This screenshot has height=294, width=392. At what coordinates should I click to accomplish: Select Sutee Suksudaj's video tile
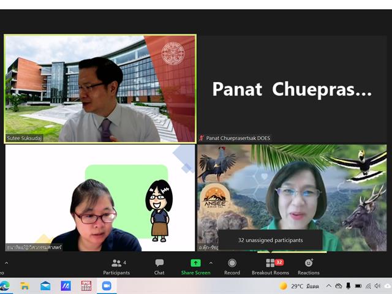click(x=100, y=89)
